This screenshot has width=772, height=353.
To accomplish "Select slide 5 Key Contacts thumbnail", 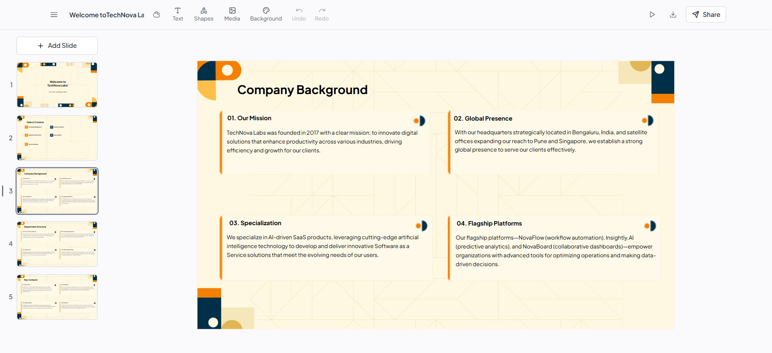I will [x=57, y=297].
